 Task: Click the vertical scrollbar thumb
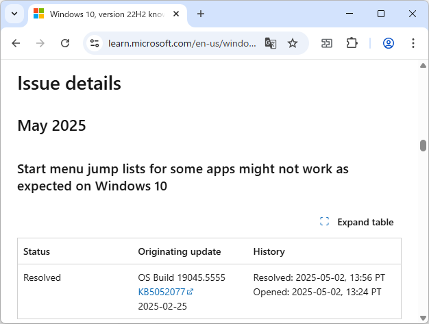[423, 145]
